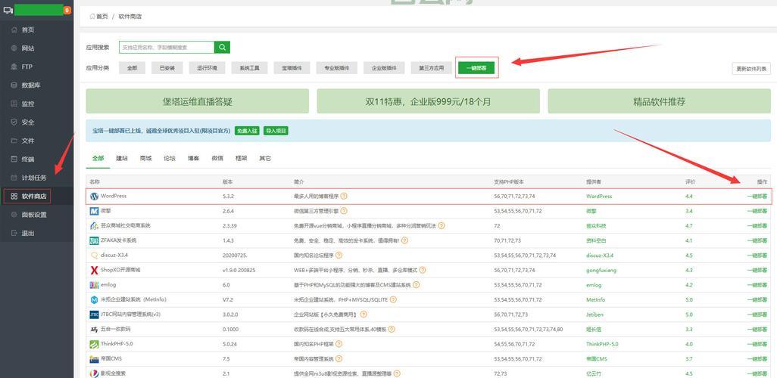Screen dimensions: 777x378
Task: Select the 已安装 category filter
Action: coord(167,68)
